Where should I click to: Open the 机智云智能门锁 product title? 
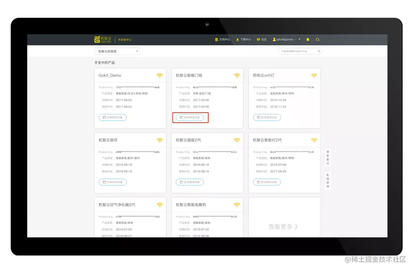coord(189,75)
